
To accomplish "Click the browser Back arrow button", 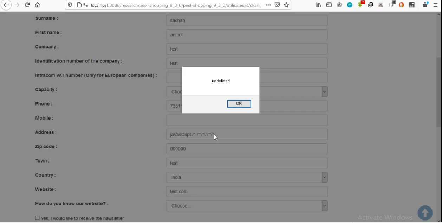I will 6,5.
